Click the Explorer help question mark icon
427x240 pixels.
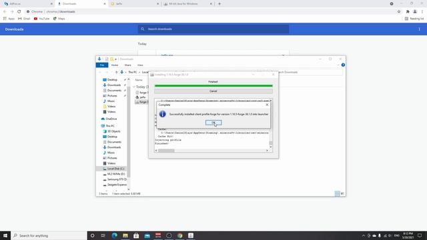pos(343,65)
